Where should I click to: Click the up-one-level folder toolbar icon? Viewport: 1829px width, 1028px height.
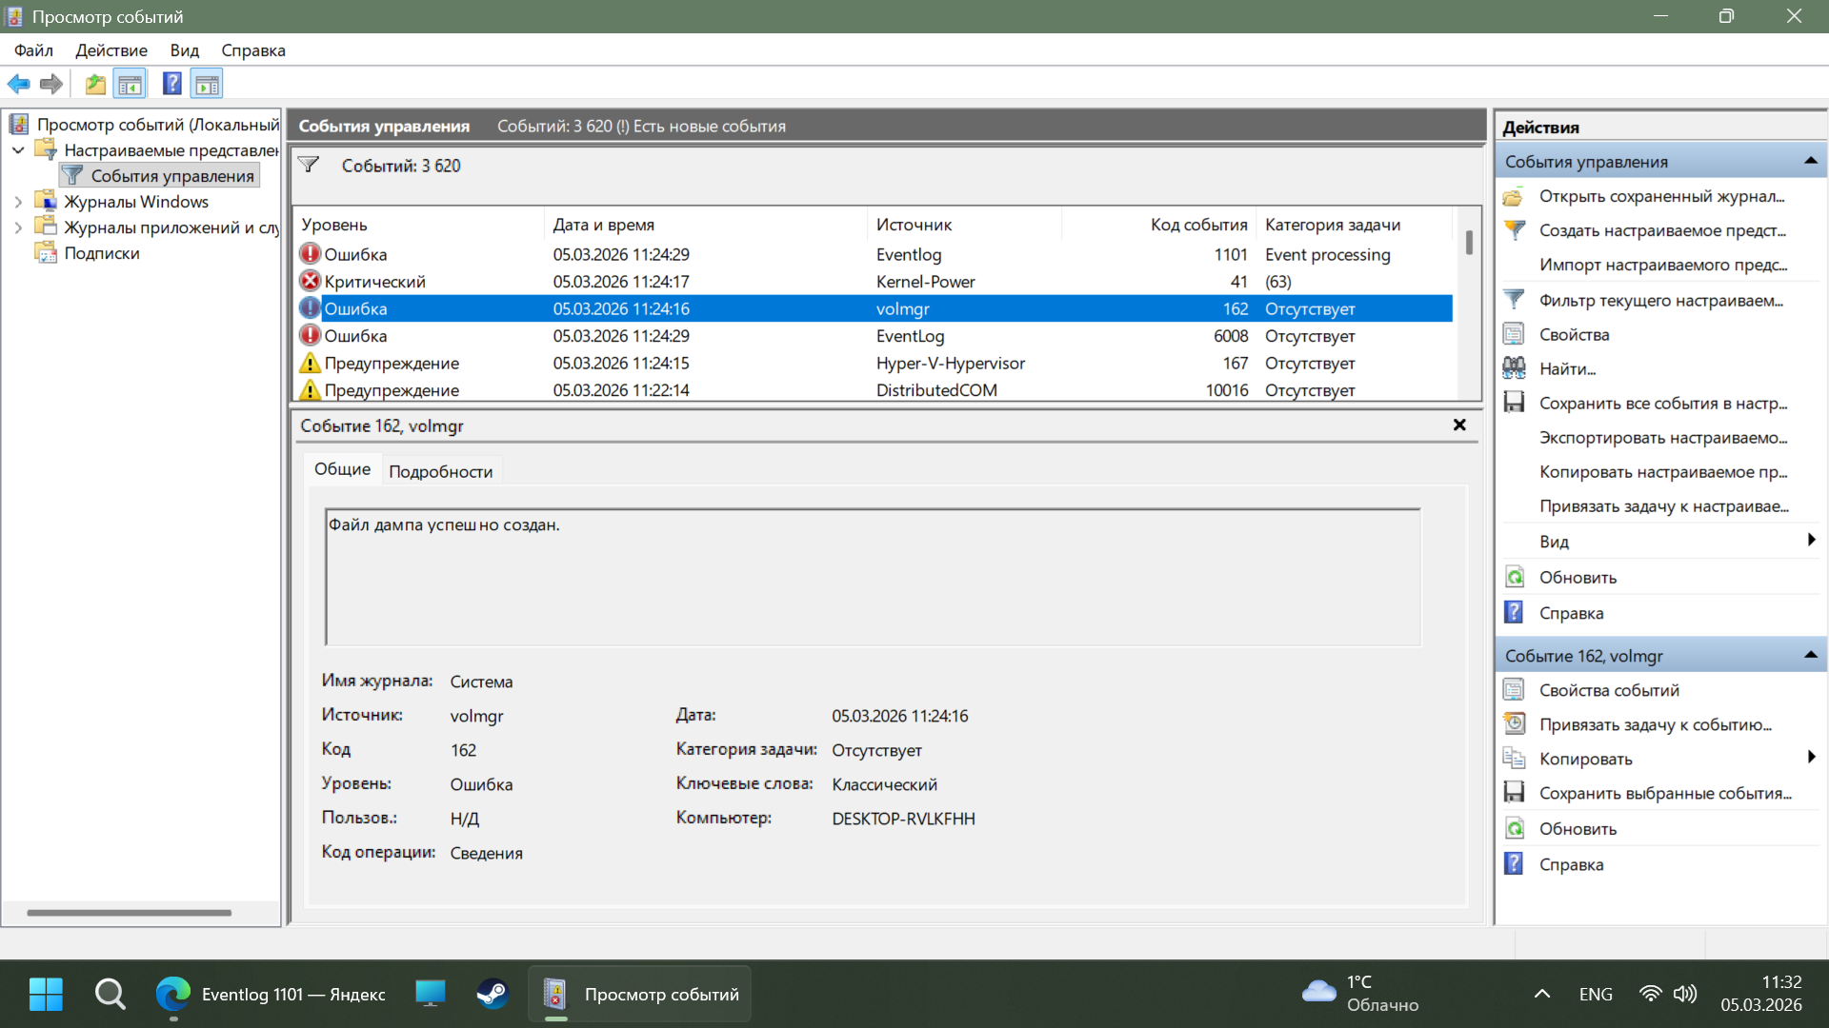[95, 84]
